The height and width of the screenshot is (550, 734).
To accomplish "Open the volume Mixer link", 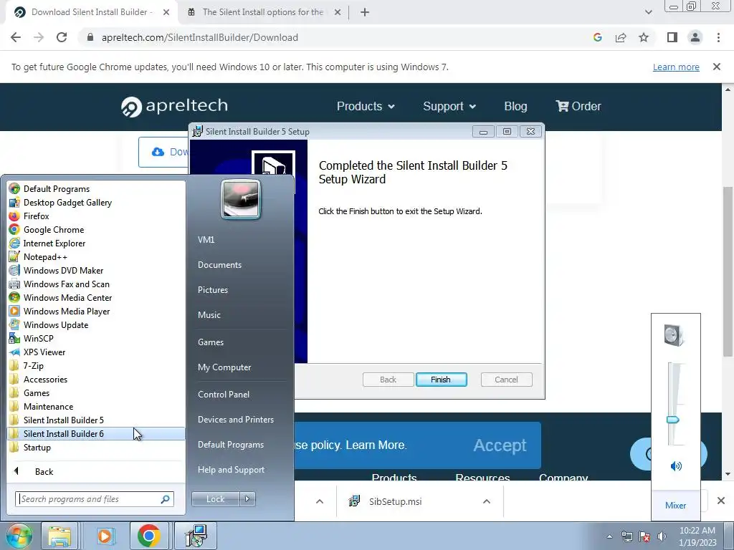I will [x=675, y=505].
